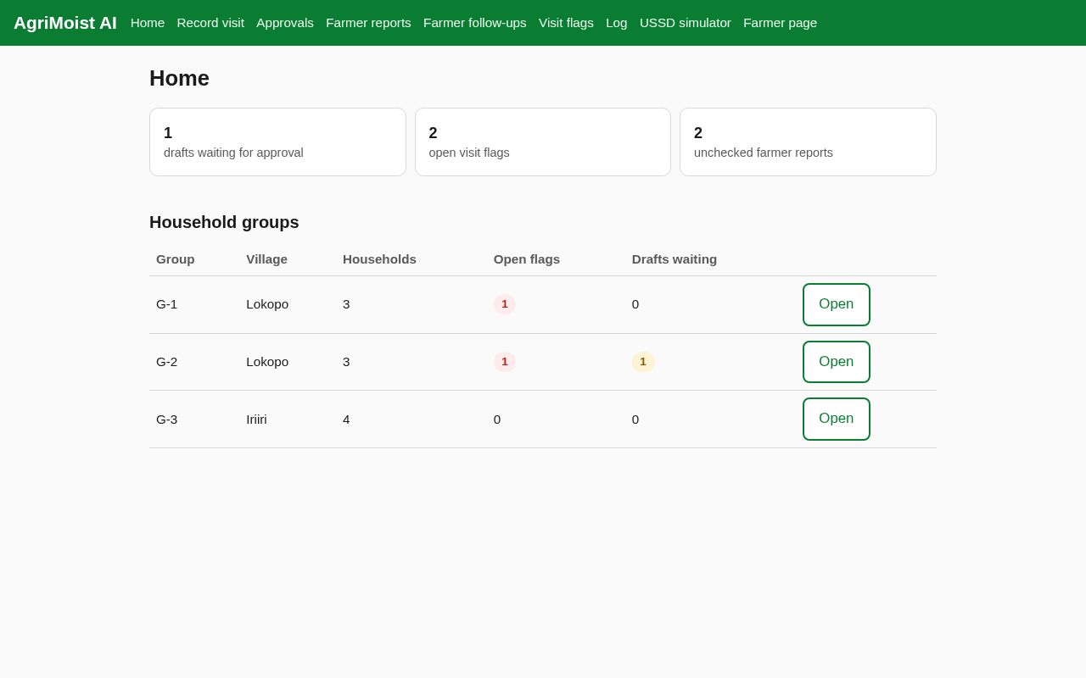The width and height of the screenshot is (1086, 678).
Task: Open the Record visit page
Action: pos(210,23)
